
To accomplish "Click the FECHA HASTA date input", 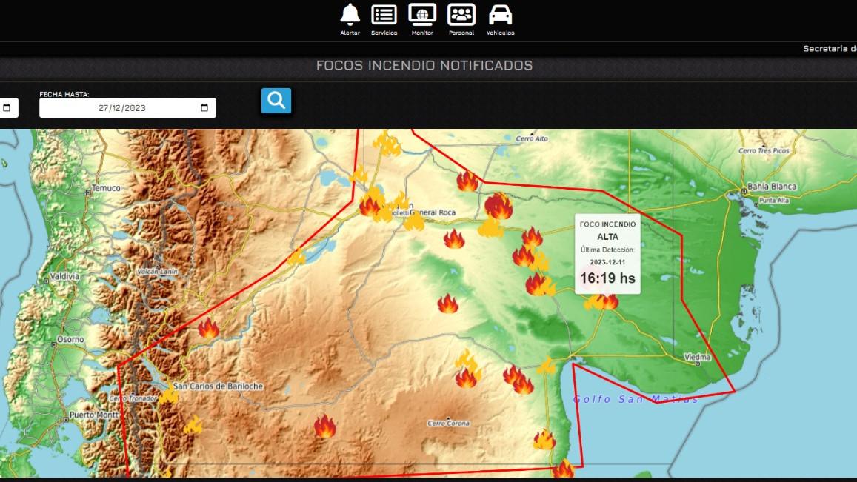I will 122,108.
